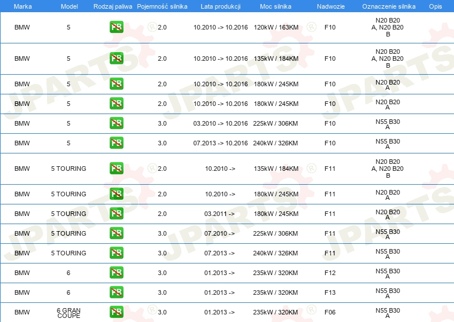Click the petrol icon in the F10 240kW / 326KM row
The image size is (454, 322).
pos(116,143)
